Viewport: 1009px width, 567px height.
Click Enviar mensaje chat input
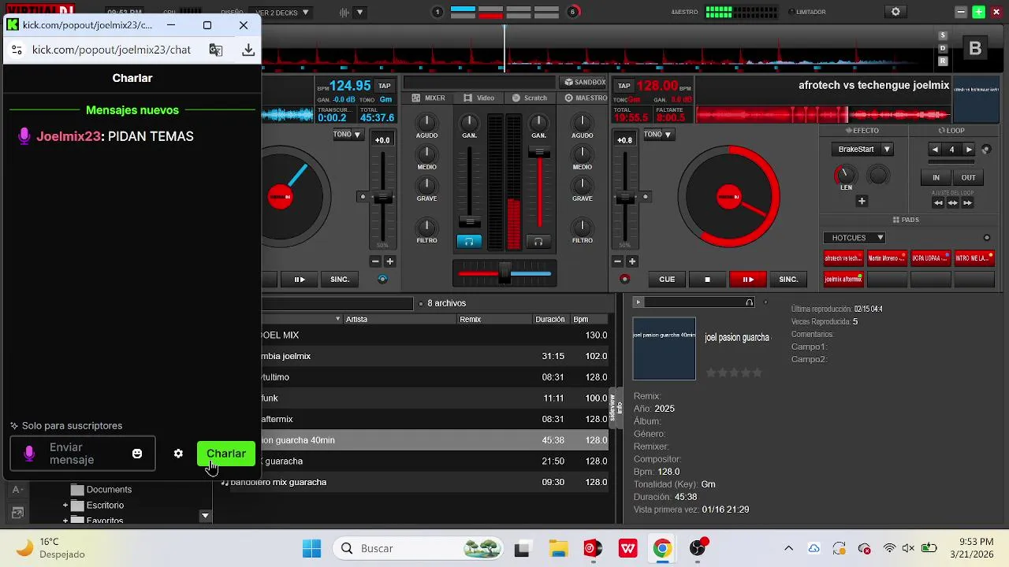(x=83, y=454)
